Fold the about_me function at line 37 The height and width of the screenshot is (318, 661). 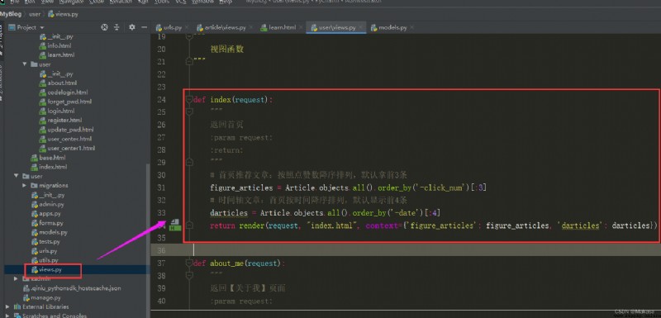tap(189, 263)
